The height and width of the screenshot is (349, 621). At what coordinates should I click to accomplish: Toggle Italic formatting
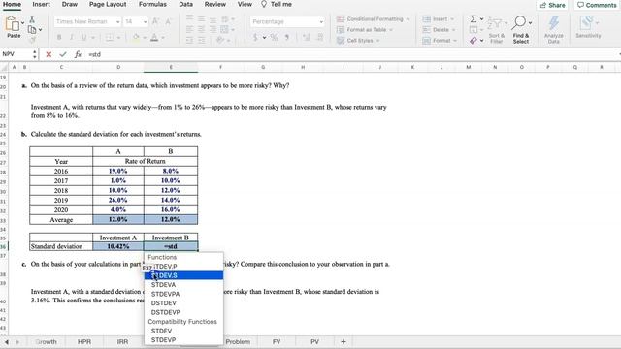(71, 37)
